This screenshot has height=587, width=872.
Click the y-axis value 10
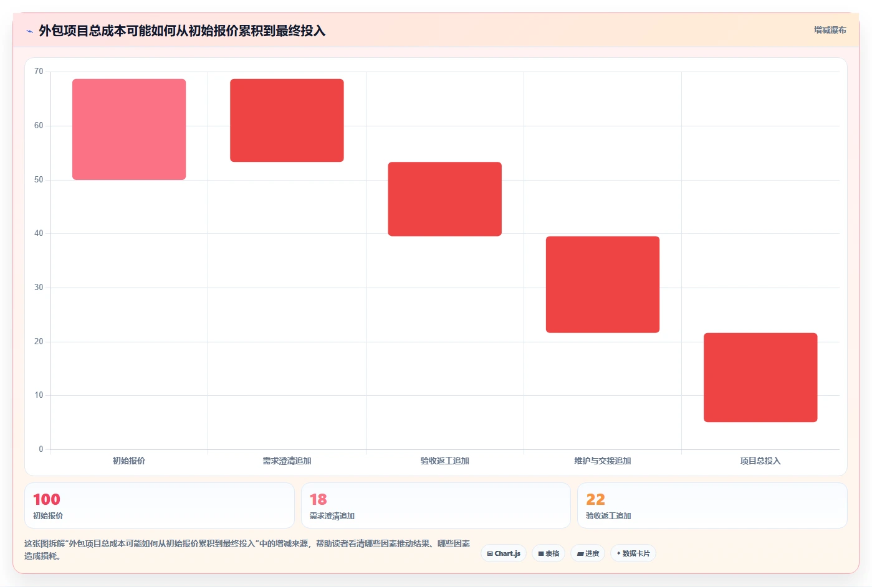(x=39, y=395)
